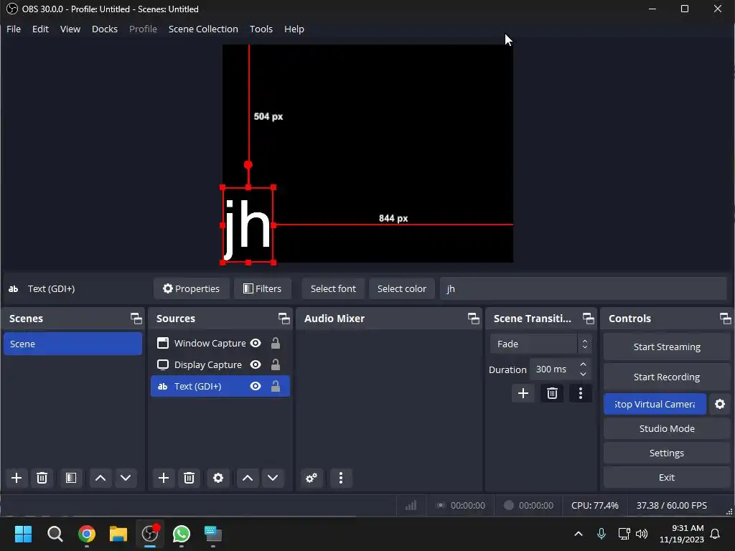735x551 pixels.
Task: Select the jh text in preview
Action: pyautogui.click(x=248, y=225)
